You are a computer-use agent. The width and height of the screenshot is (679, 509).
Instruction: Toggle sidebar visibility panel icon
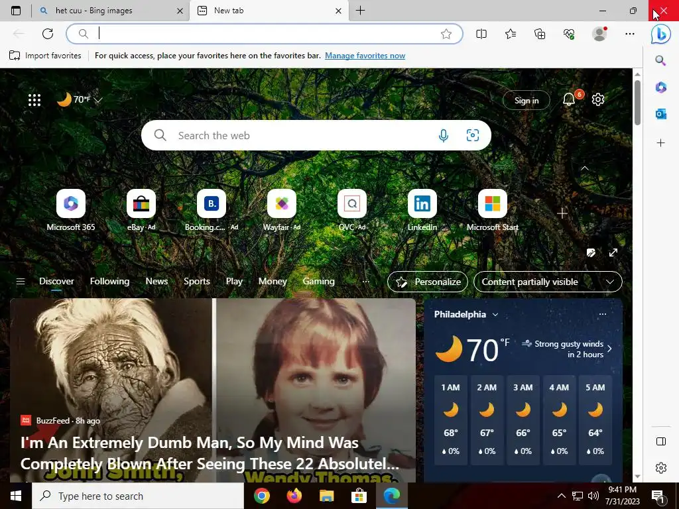(661, 441)
